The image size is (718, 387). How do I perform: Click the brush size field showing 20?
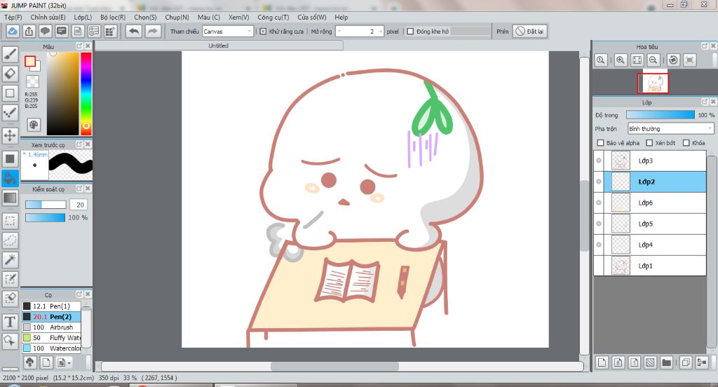click(80, 205)
